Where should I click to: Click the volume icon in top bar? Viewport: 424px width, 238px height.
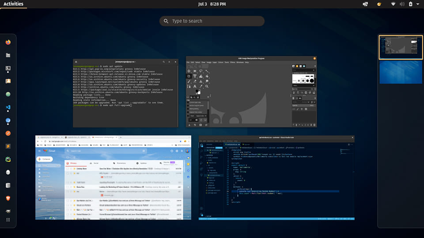click(x=402, y=4)
